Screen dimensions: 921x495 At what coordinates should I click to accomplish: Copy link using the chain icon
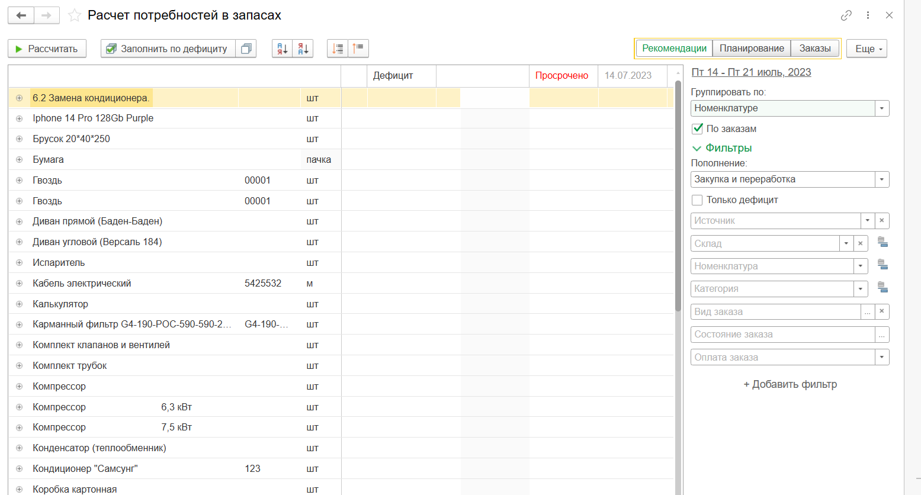(846, 15)
